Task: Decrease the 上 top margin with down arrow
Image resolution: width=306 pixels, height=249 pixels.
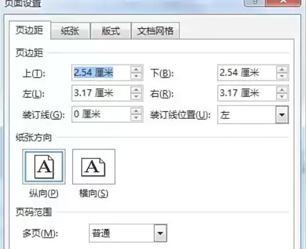Action: coord(136,76)
